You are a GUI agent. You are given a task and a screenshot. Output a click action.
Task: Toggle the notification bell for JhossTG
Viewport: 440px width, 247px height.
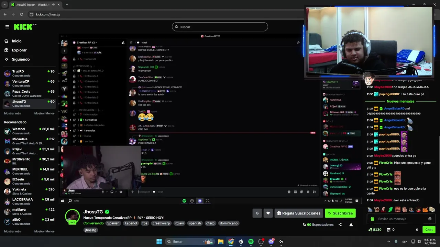(x=257, y=213)
